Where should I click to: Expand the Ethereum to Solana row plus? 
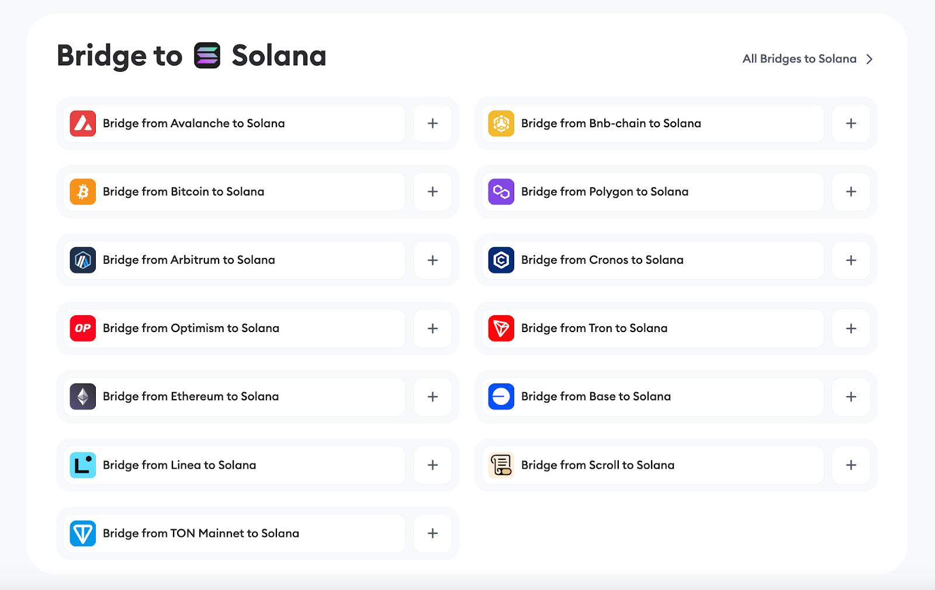coord(433,397)
